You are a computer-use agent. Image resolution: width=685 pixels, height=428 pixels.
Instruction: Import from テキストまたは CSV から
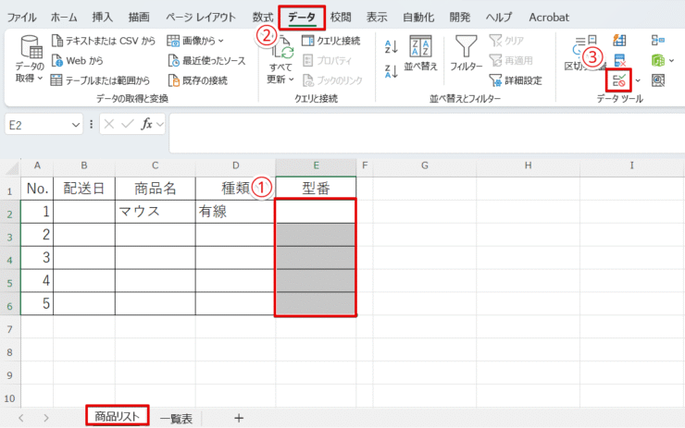(x=104, y=41)
